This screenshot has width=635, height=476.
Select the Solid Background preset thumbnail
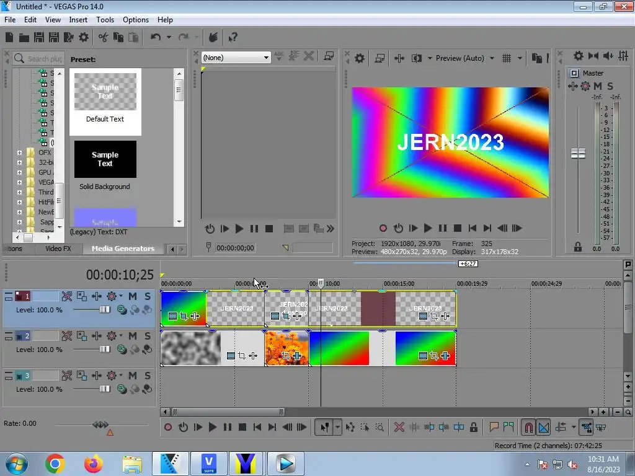[x=105, y=159]
